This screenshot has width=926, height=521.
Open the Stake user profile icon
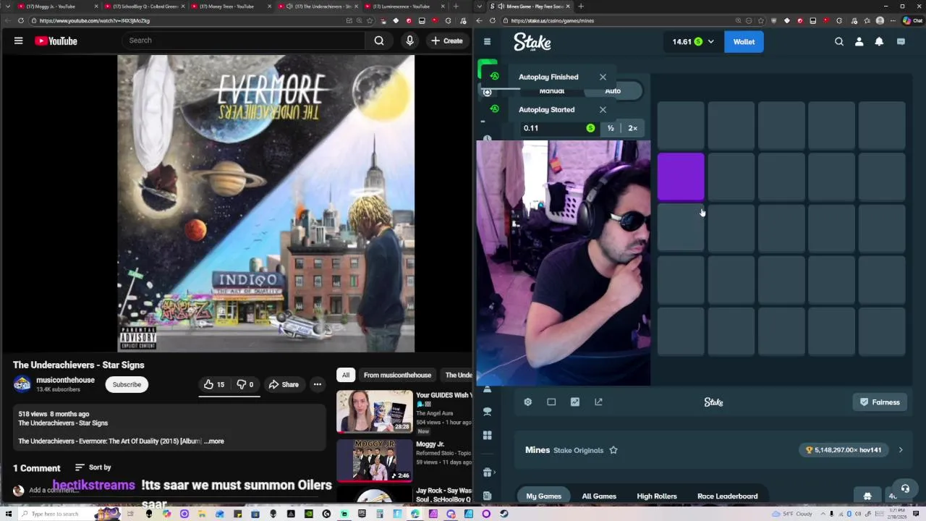(x=859, y=42)
